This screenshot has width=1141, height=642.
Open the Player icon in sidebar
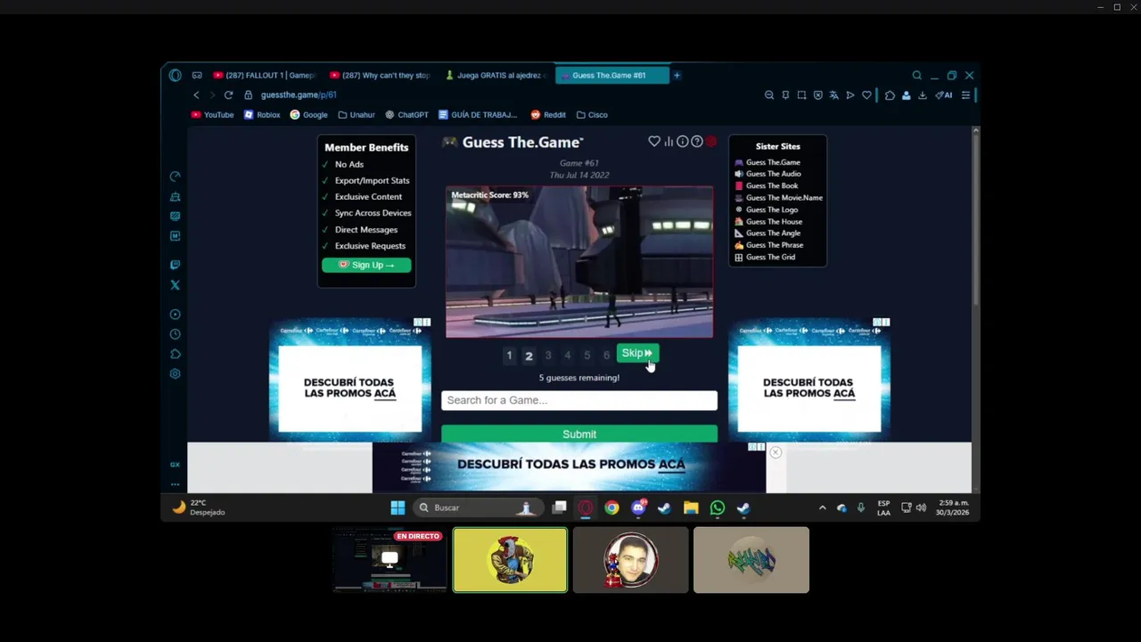coord(175,314)
